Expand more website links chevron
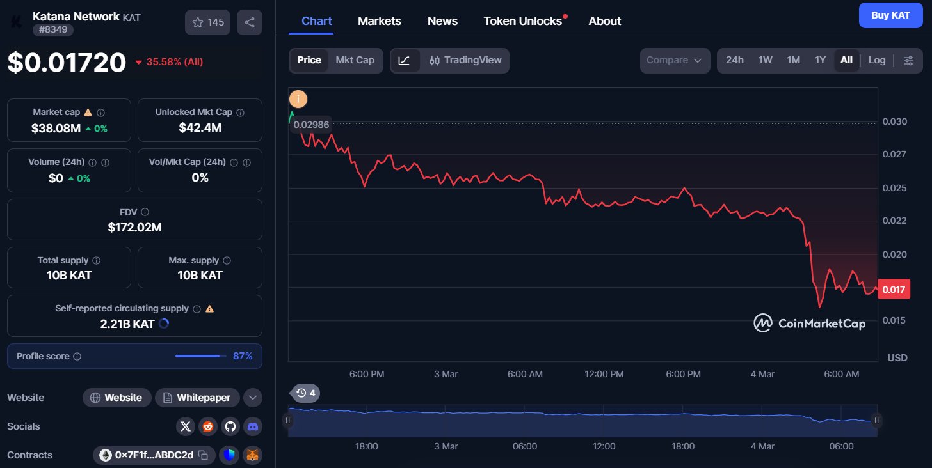 click(253, 398)
